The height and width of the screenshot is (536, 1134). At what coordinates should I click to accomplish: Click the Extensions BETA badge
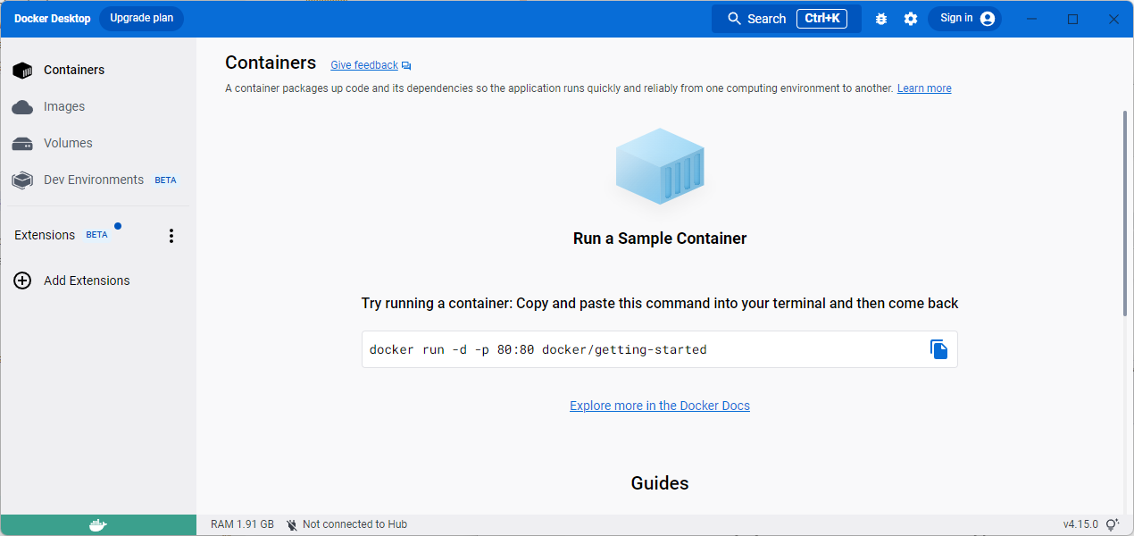(x=96, y=235)
